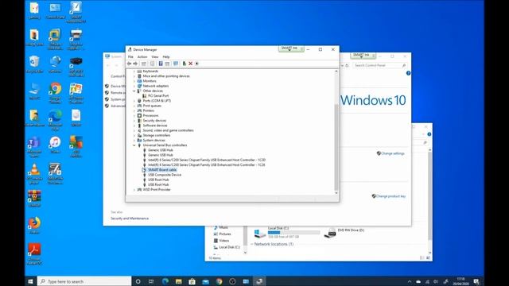The width and height of the screenshot is (509, 286).
Task: Open Local Disk (C:) drive icon in File Explorer
Action: [x=260, y=233]
